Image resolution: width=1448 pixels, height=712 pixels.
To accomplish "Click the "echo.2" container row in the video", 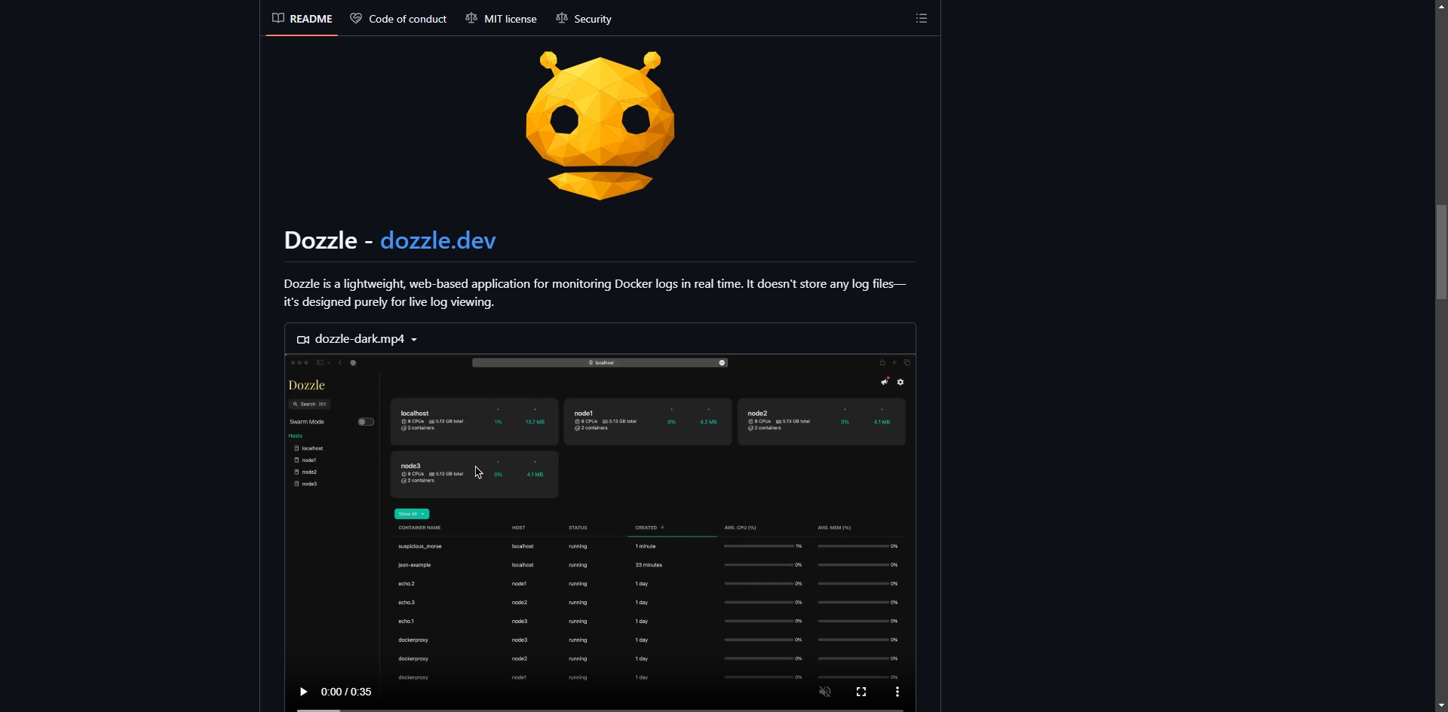I will pos(649,584).
